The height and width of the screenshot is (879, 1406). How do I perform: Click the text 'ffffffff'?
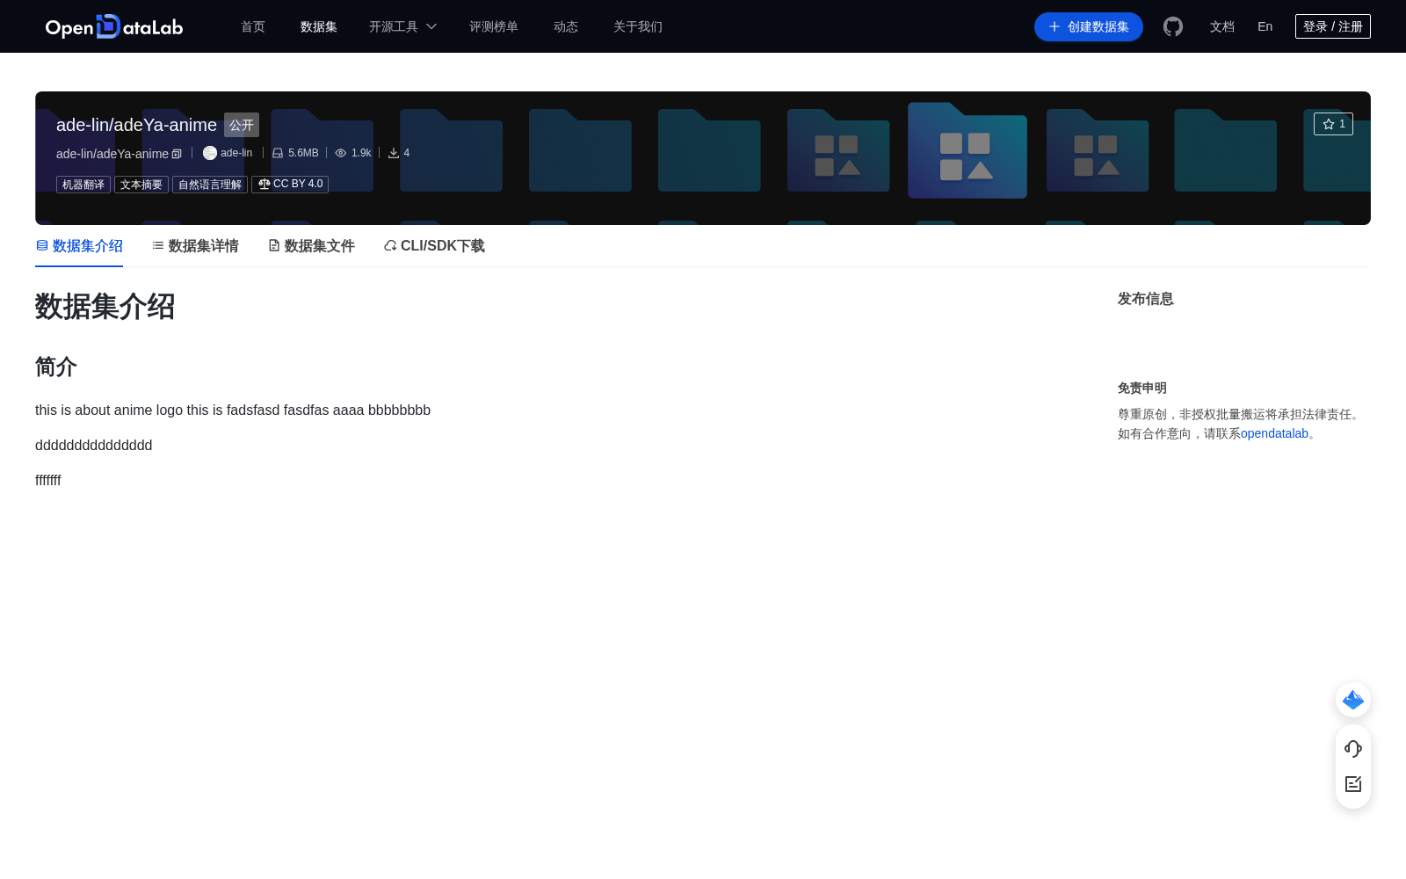pos(48,481)
